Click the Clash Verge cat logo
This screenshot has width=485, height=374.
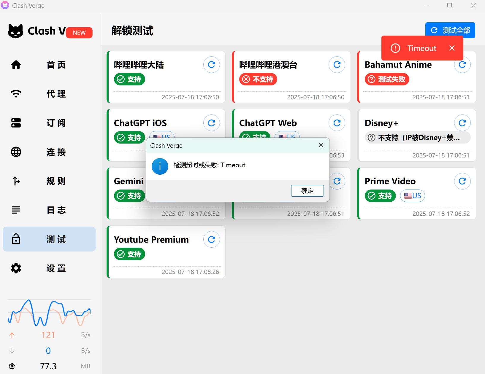click(15, 31)
